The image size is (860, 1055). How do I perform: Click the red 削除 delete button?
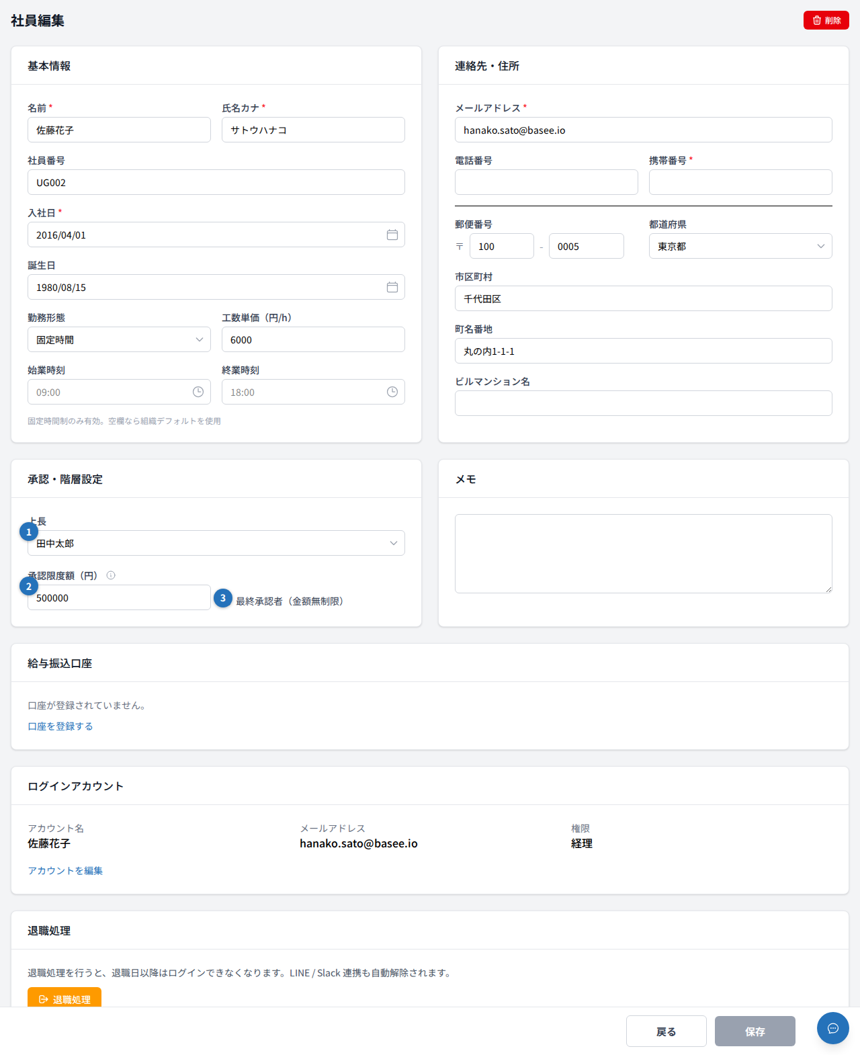826,20
